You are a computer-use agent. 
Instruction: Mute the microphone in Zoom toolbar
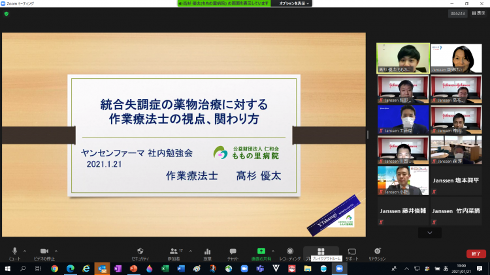(x=14, y=251)
